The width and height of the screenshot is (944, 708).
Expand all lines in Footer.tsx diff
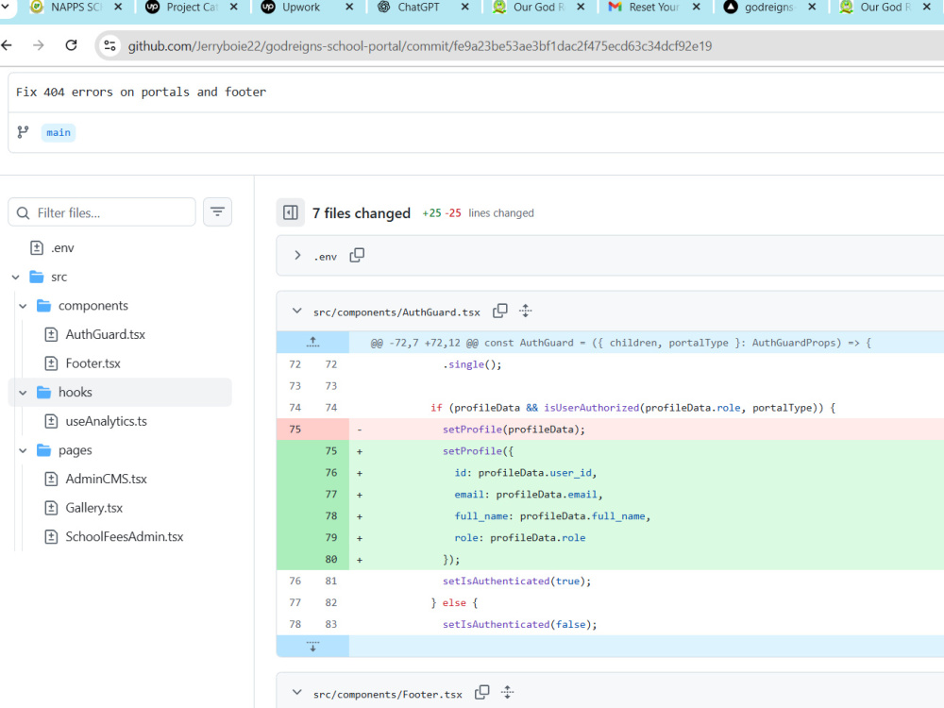coord(508,692)
